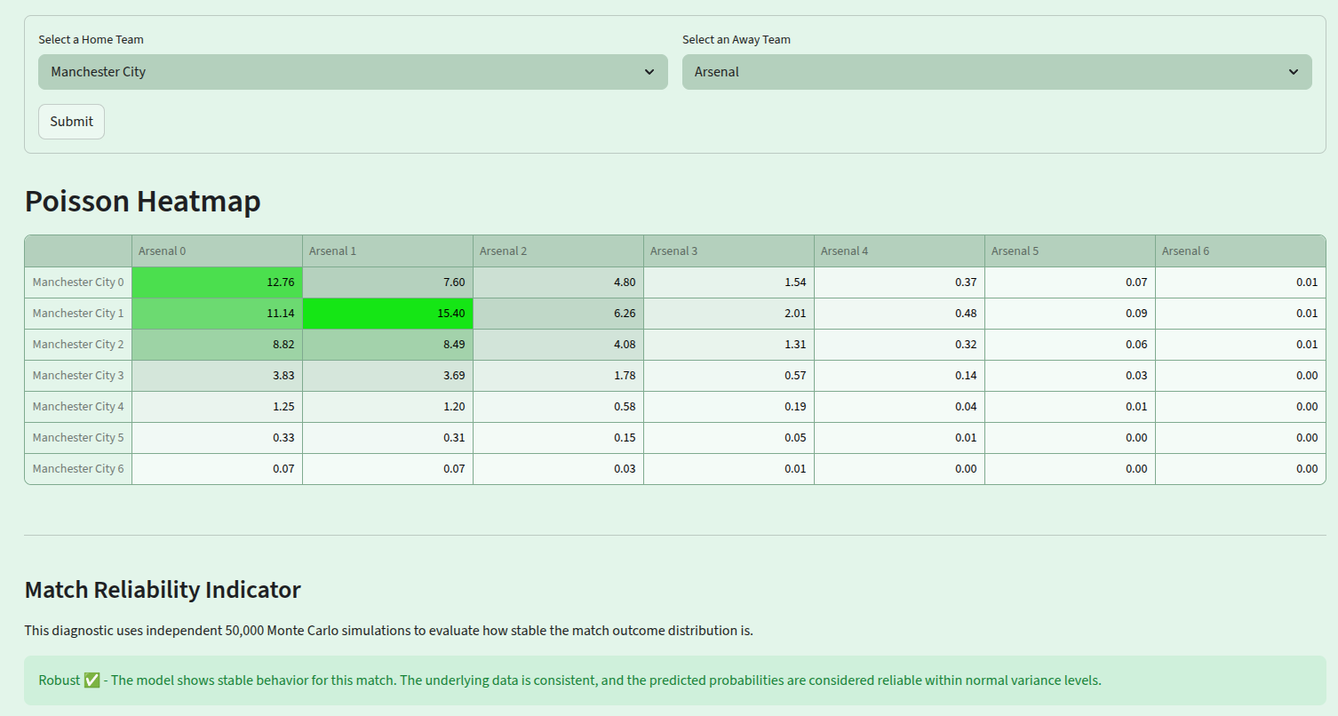The image size is (1338, 716).
Task: Click the Manchester City 3 row label
Action: tap(78, 376)
